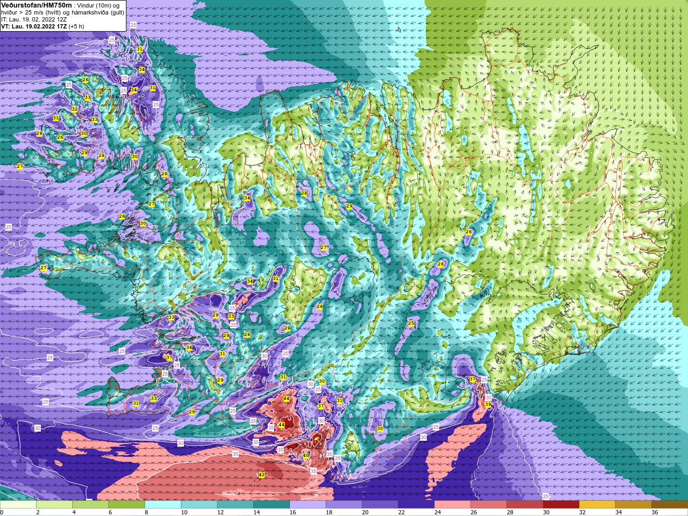Click the "Vindur (10m) og" header text
Image resolution: width=688 pixels, height=516 pixels.
click(x=98, y=5)
